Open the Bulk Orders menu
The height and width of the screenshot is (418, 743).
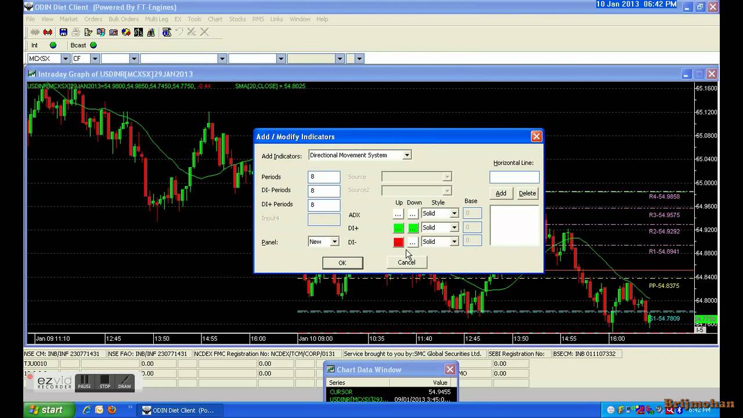124,19
